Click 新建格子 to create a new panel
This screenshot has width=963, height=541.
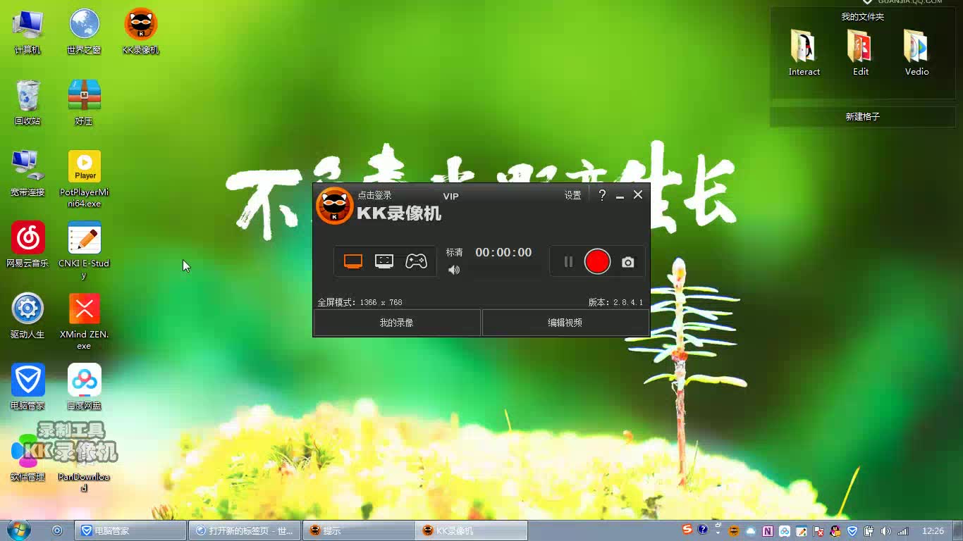(x=863, y=117)
